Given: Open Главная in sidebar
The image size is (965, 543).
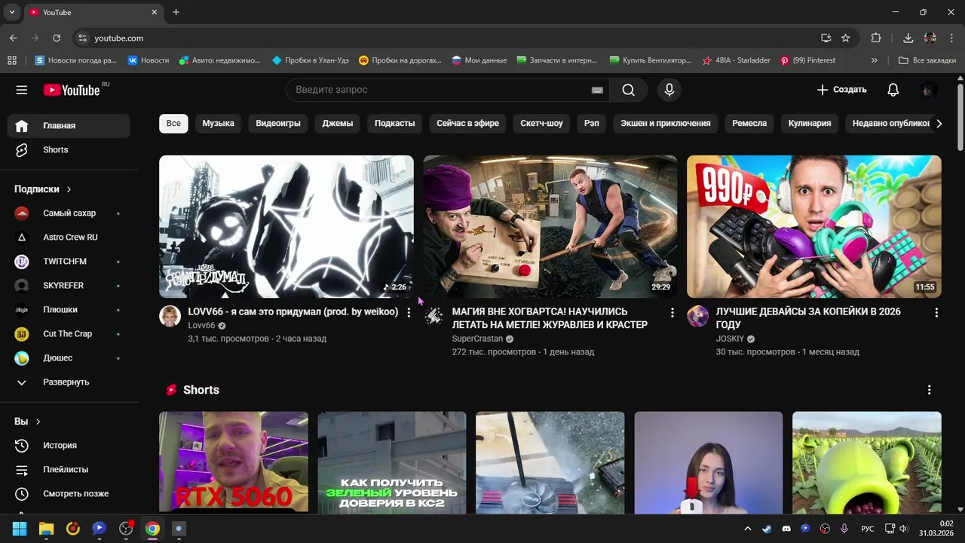Looking at the screenshot, I should click(69, 126).
